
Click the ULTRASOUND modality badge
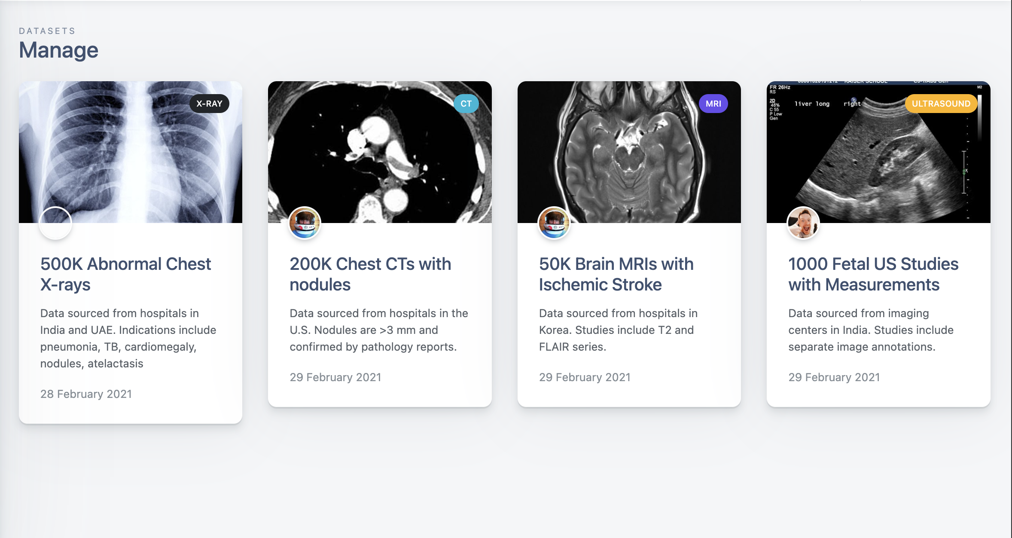[x=941, y=103]
